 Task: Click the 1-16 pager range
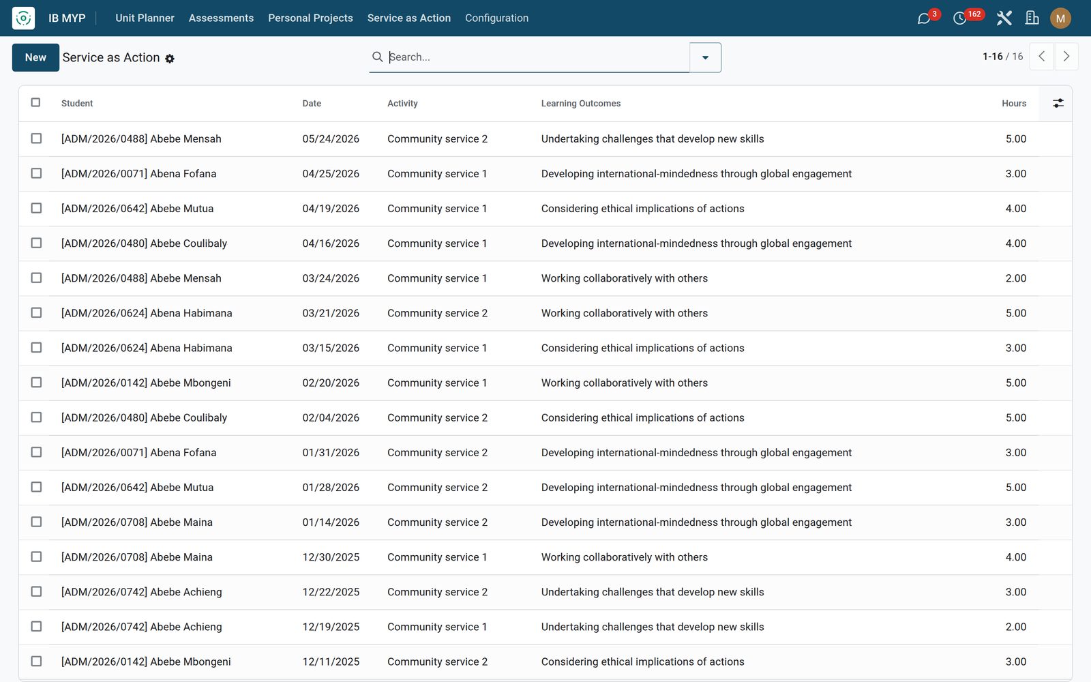[992, 57]
